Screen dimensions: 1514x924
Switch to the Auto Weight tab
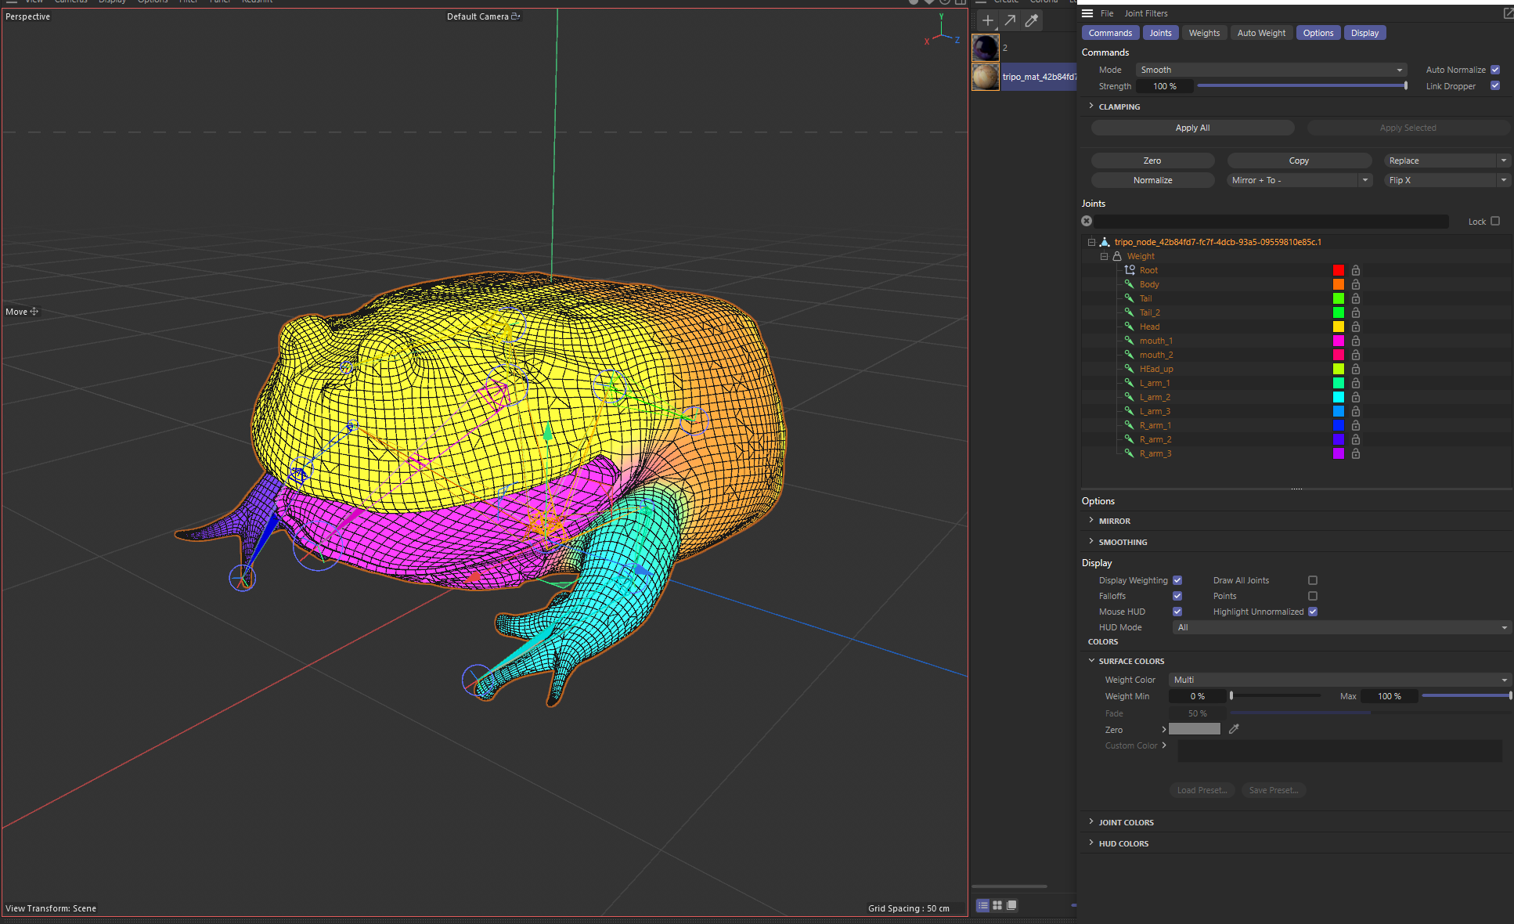click(x=1260, y=33)
